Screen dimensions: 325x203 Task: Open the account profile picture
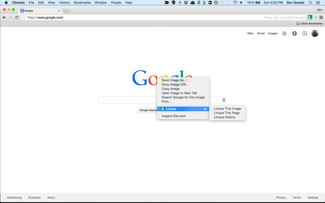[315, 33]
